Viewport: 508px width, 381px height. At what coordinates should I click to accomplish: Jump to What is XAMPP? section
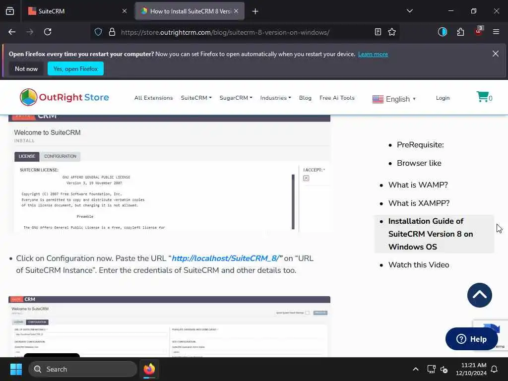(x=419, y=203)
